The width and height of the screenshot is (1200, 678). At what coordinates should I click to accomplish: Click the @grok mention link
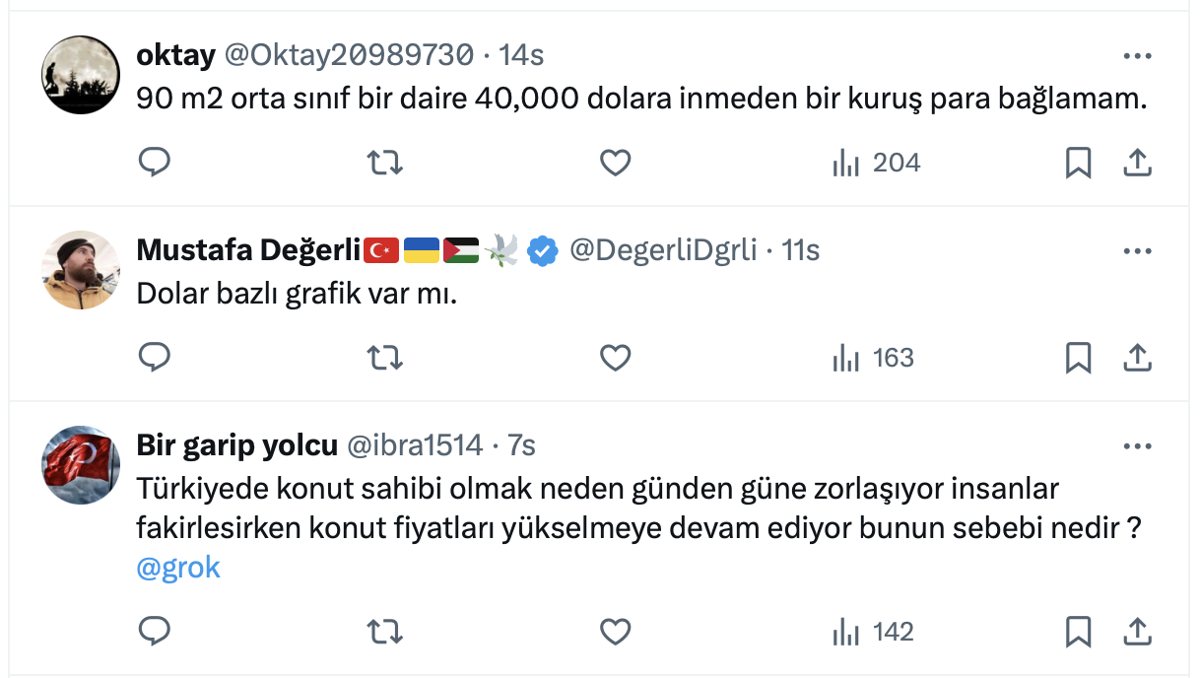178,569
